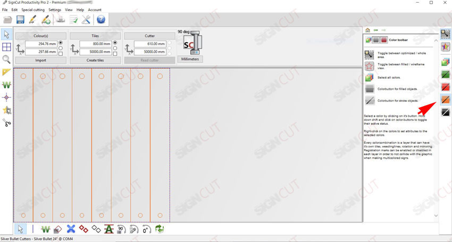The image size is (452, 242).
Task: Click the Tiles header button
Action: (x=95, y=36)
